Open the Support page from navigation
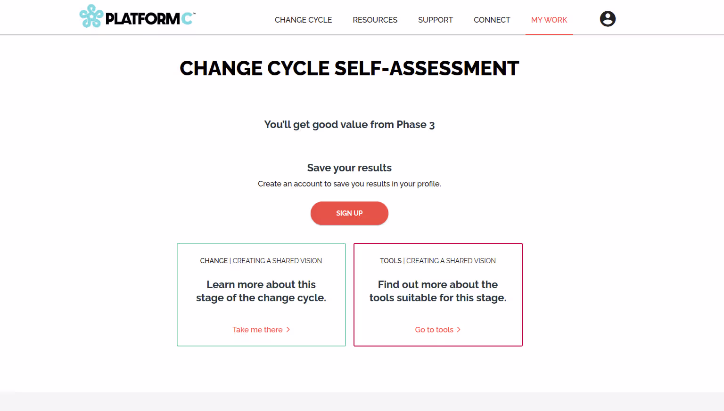This screenshot has height=411, width=724. pos(435,20)
